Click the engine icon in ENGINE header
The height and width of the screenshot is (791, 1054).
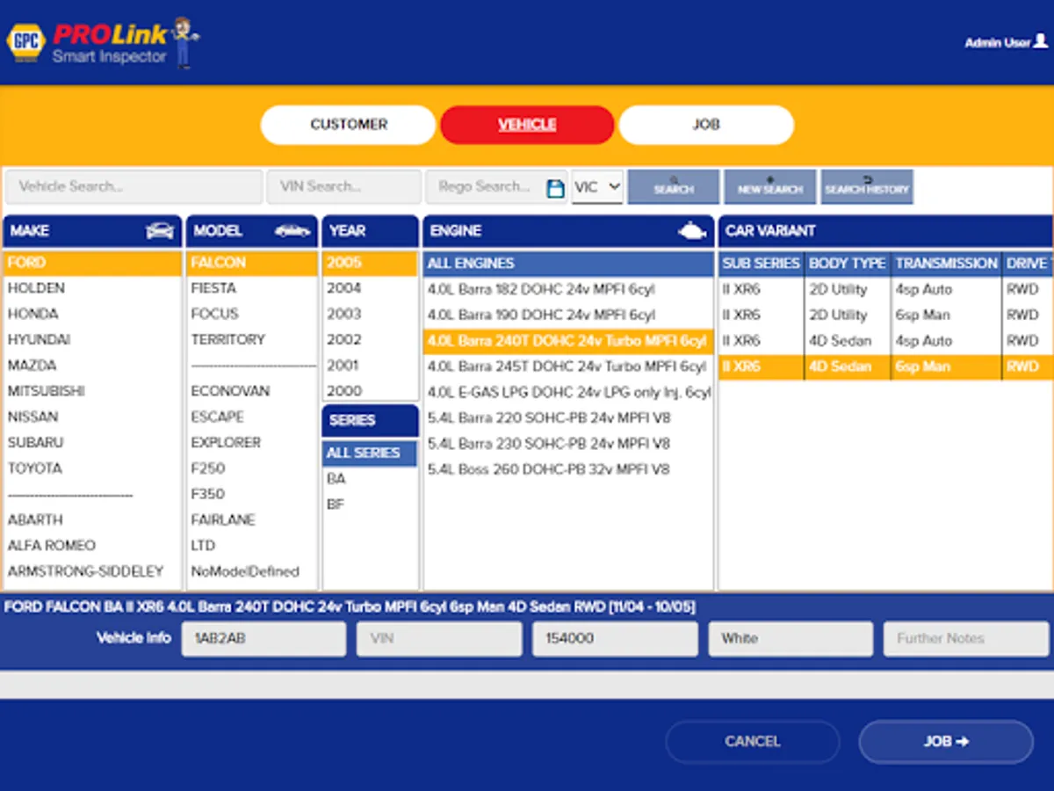[x=692, y=231]
